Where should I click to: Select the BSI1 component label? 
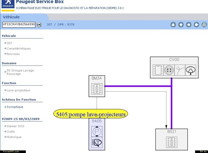click(x=172, y=132)
